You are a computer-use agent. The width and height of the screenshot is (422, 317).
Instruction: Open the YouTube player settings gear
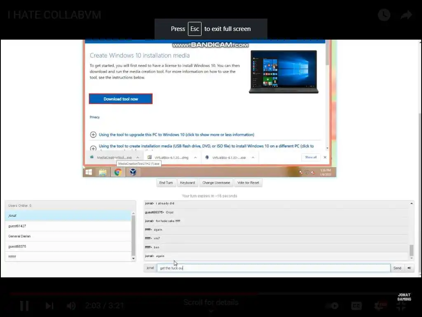380,306
